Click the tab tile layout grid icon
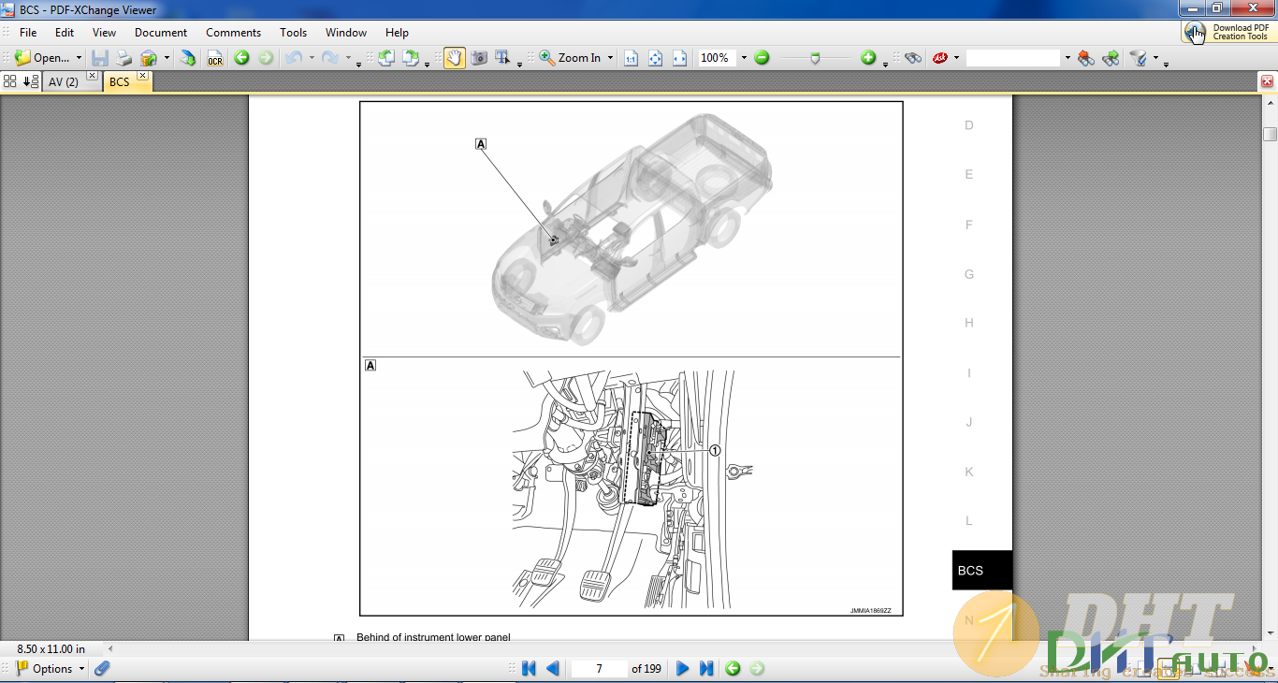Viewport: 1278px width, 683px height. click(10, 81)
